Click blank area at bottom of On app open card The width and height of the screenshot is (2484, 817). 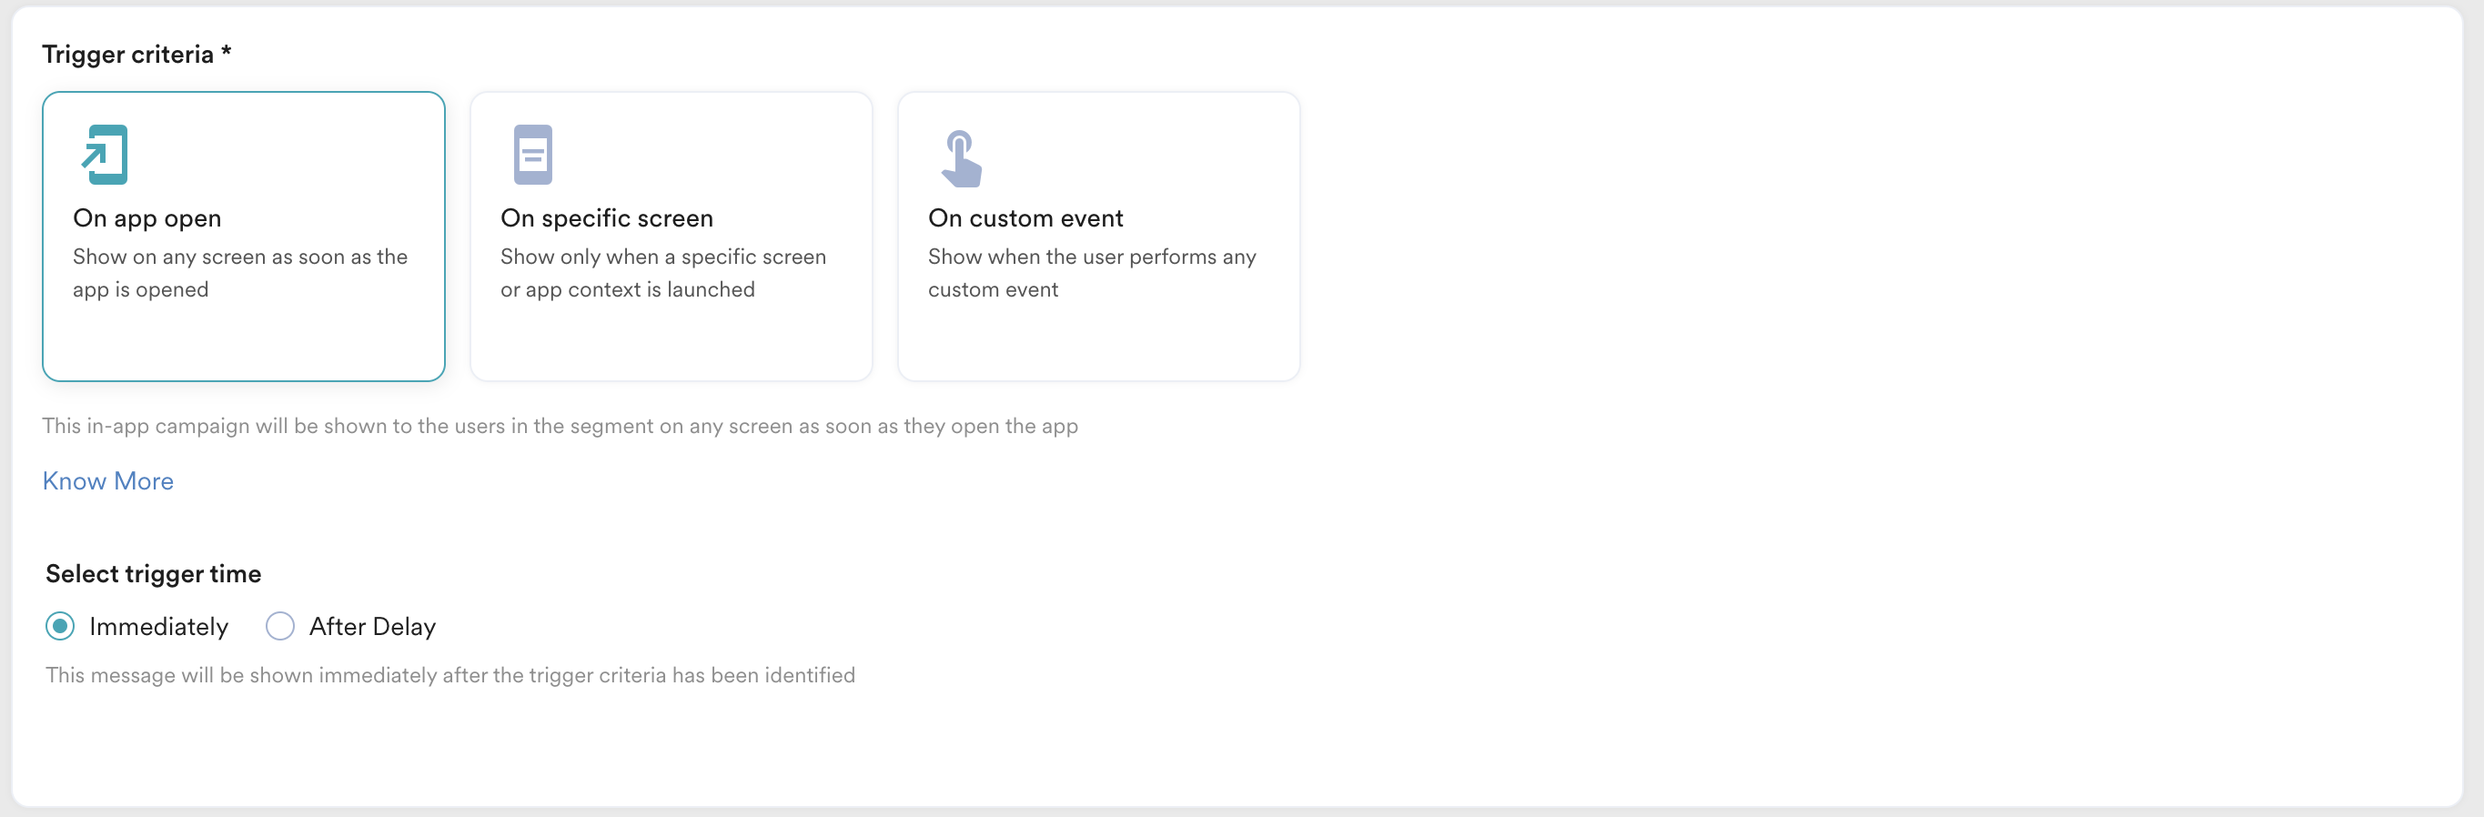pyautogui.click(x=243, y=344)
